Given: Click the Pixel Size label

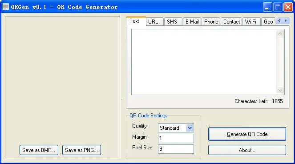Looking at the screenshot, I should [143, 148].
